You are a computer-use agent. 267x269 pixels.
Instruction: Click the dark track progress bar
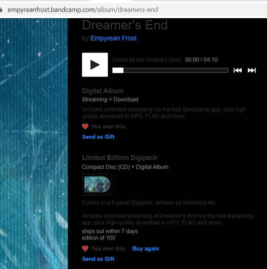170,70
